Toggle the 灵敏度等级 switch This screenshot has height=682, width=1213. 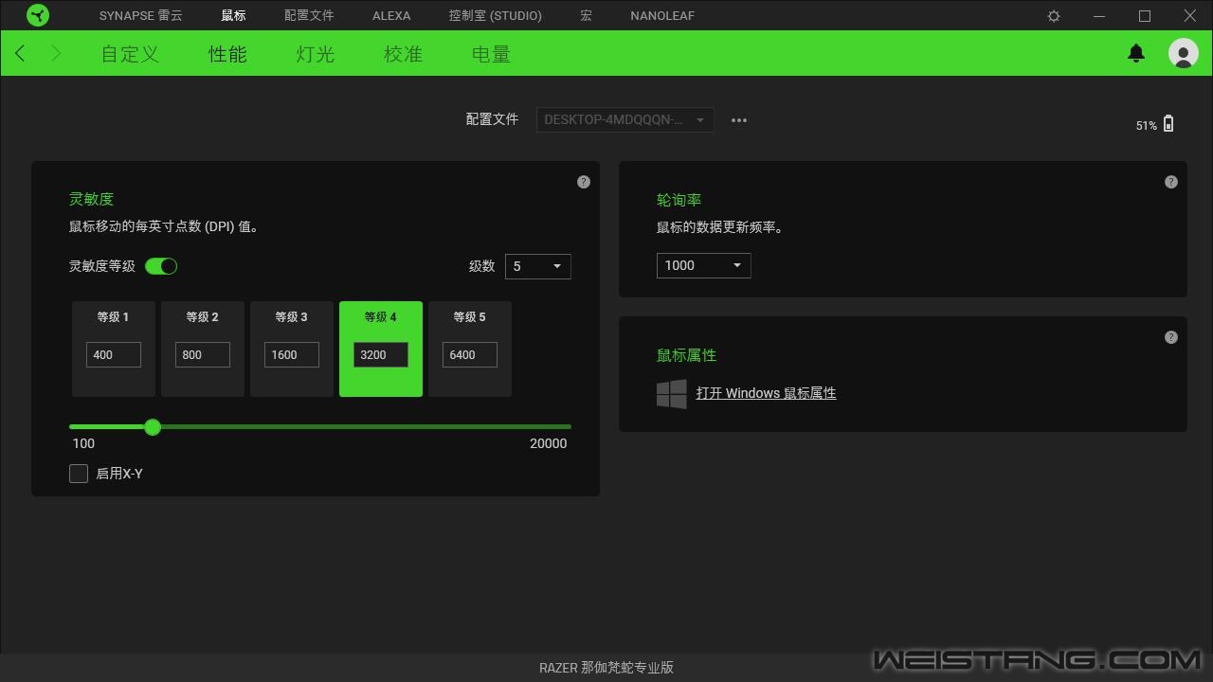click(x=161, y=266)
